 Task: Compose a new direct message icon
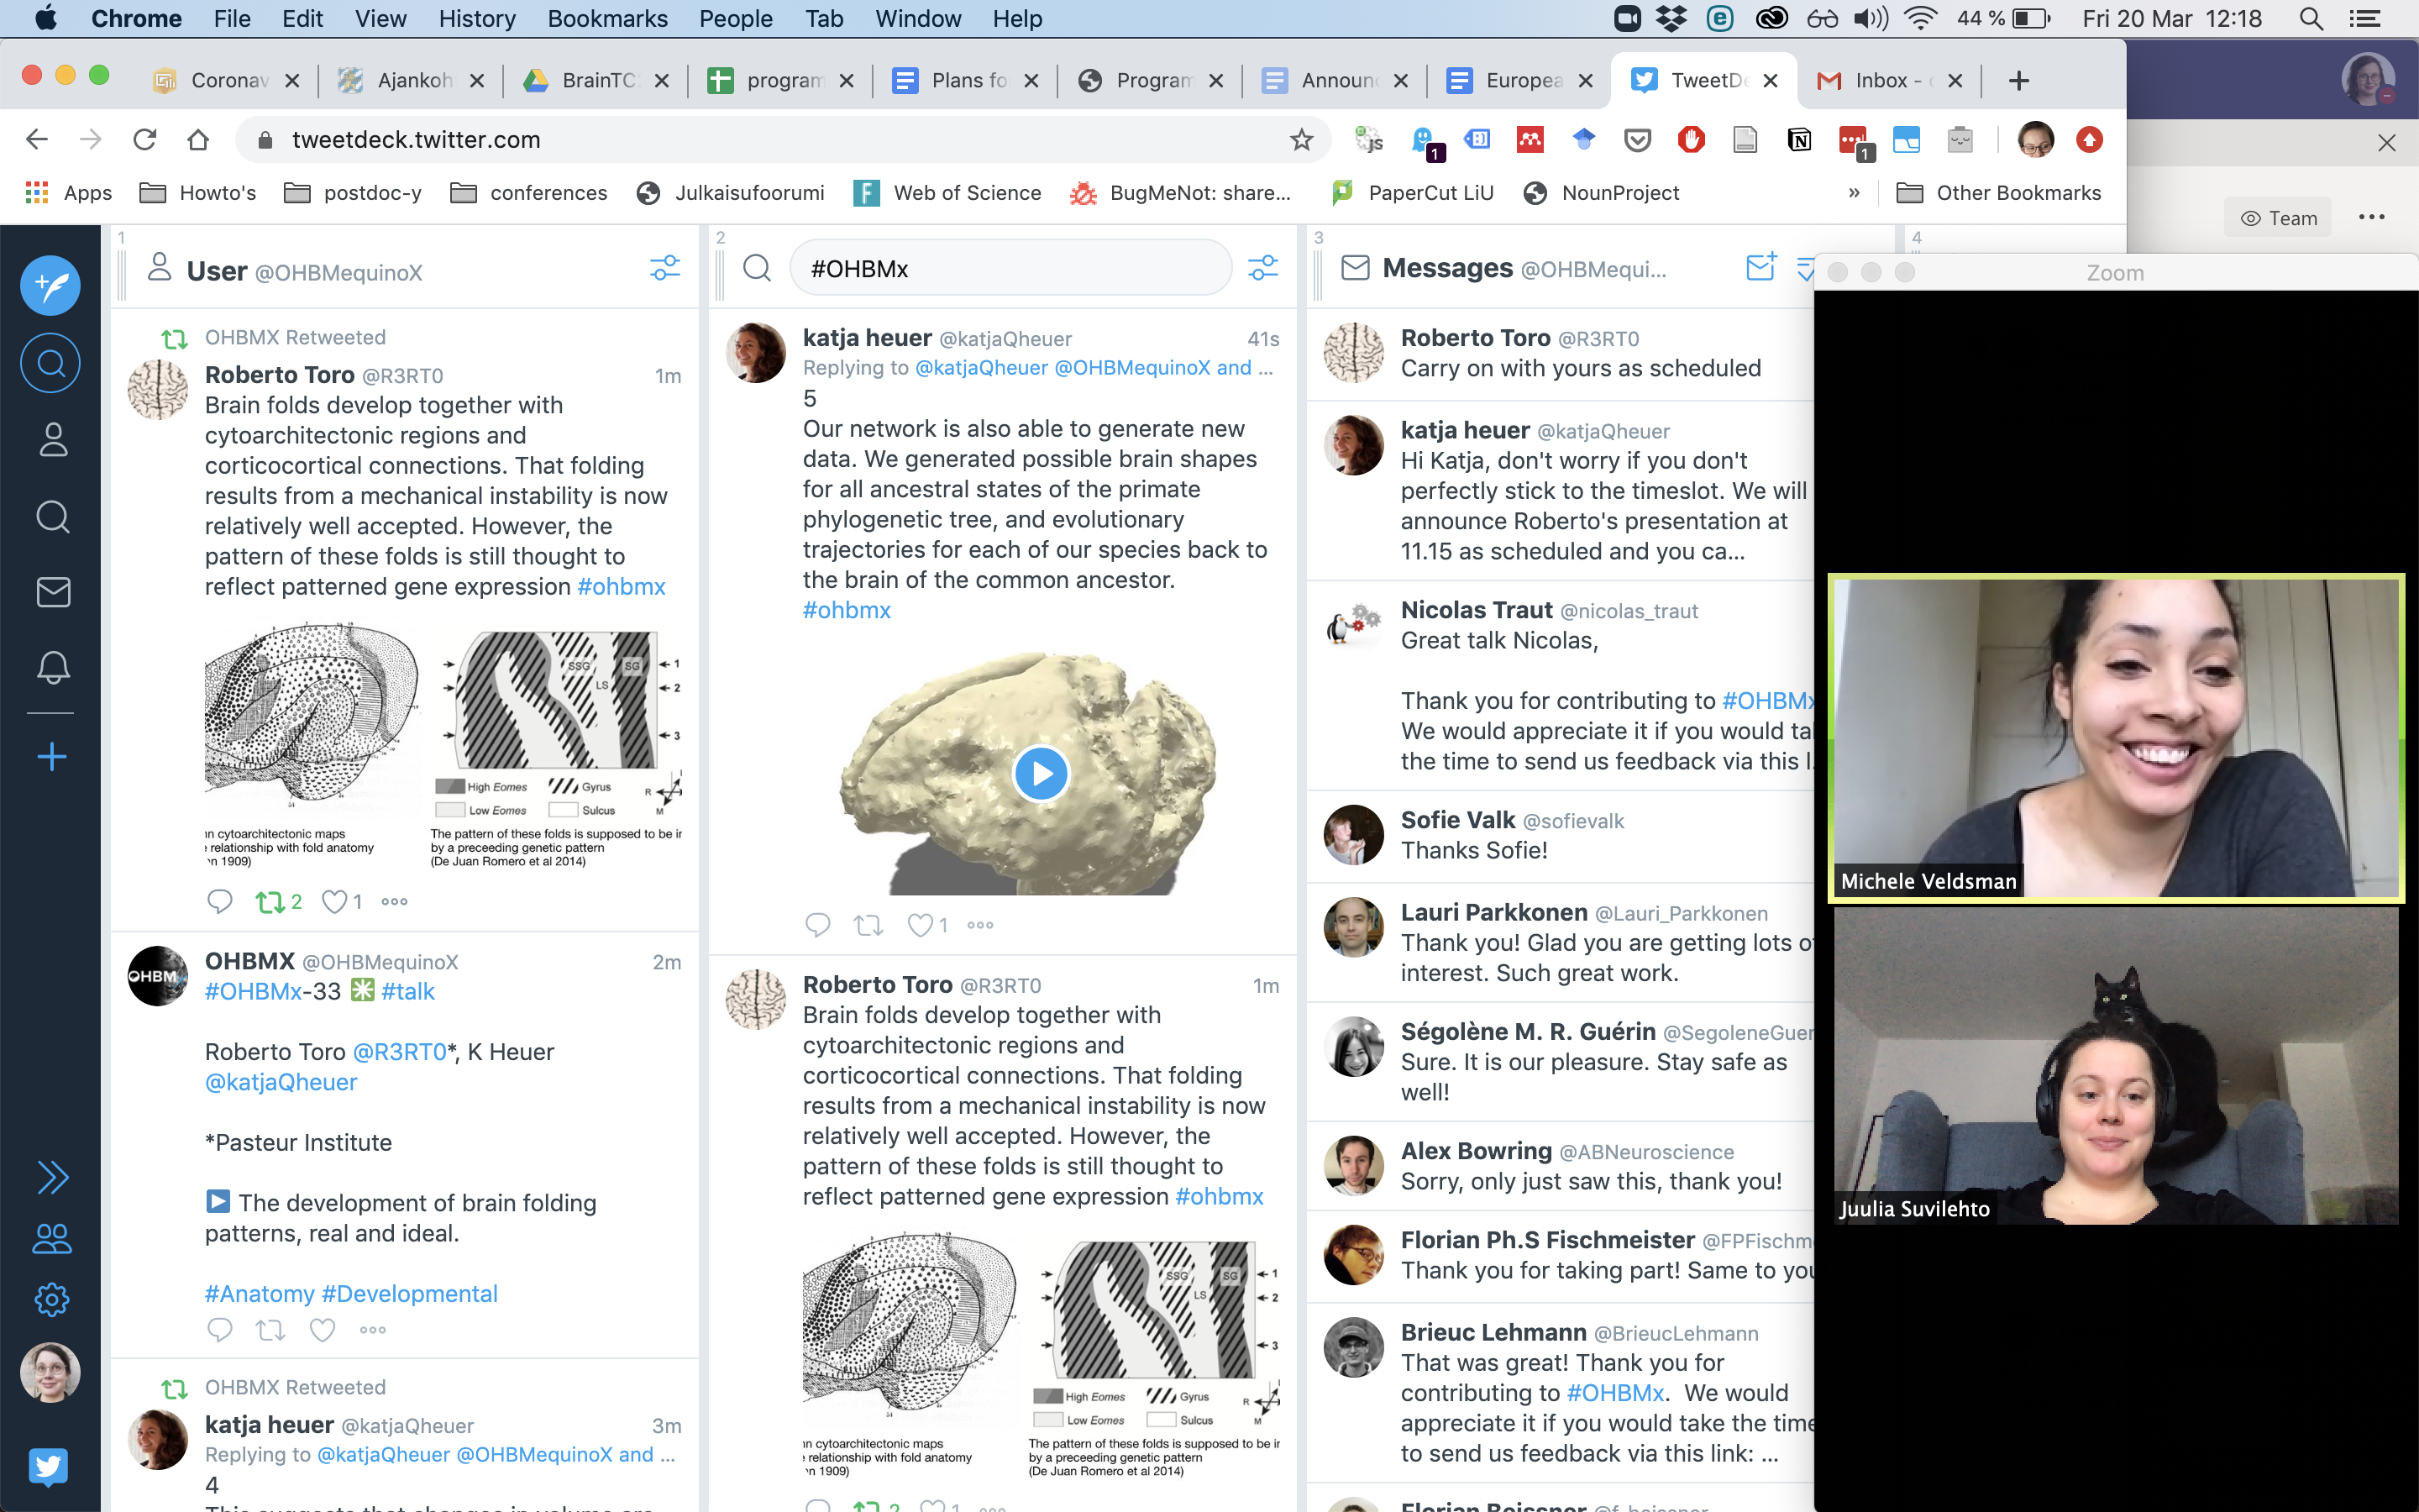(1760, 268)
